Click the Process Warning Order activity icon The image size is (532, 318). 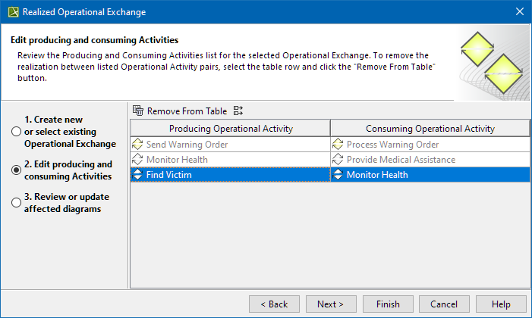pos(338,144)
